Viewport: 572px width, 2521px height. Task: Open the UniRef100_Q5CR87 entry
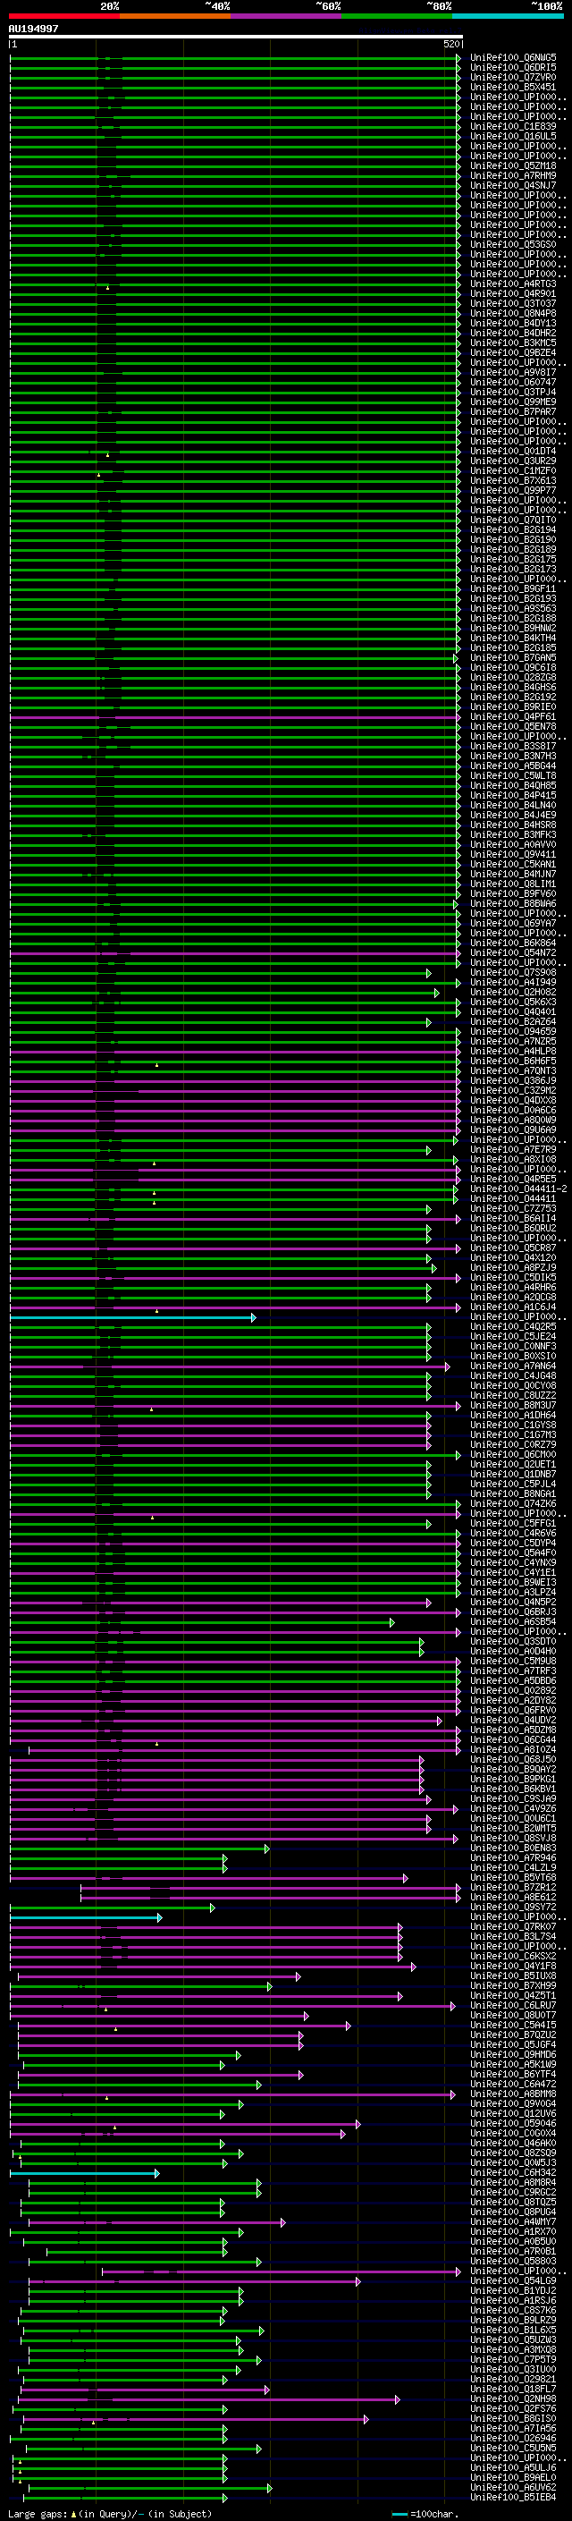(513, 1248)
